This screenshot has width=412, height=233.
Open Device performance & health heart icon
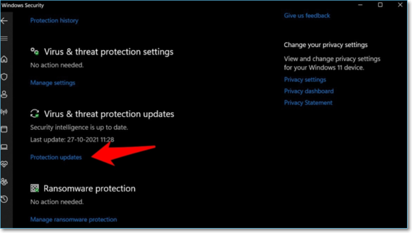point(4,164)
